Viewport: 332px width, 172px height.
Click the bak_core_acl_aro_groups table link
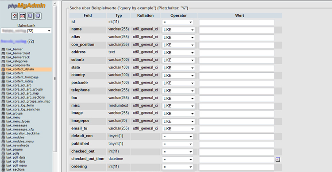tap(24, 89)
